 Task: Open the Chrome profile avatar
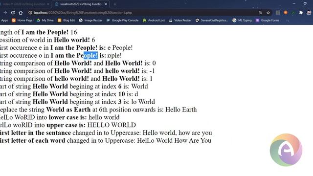pyautogui.click(x=309, y=13)
